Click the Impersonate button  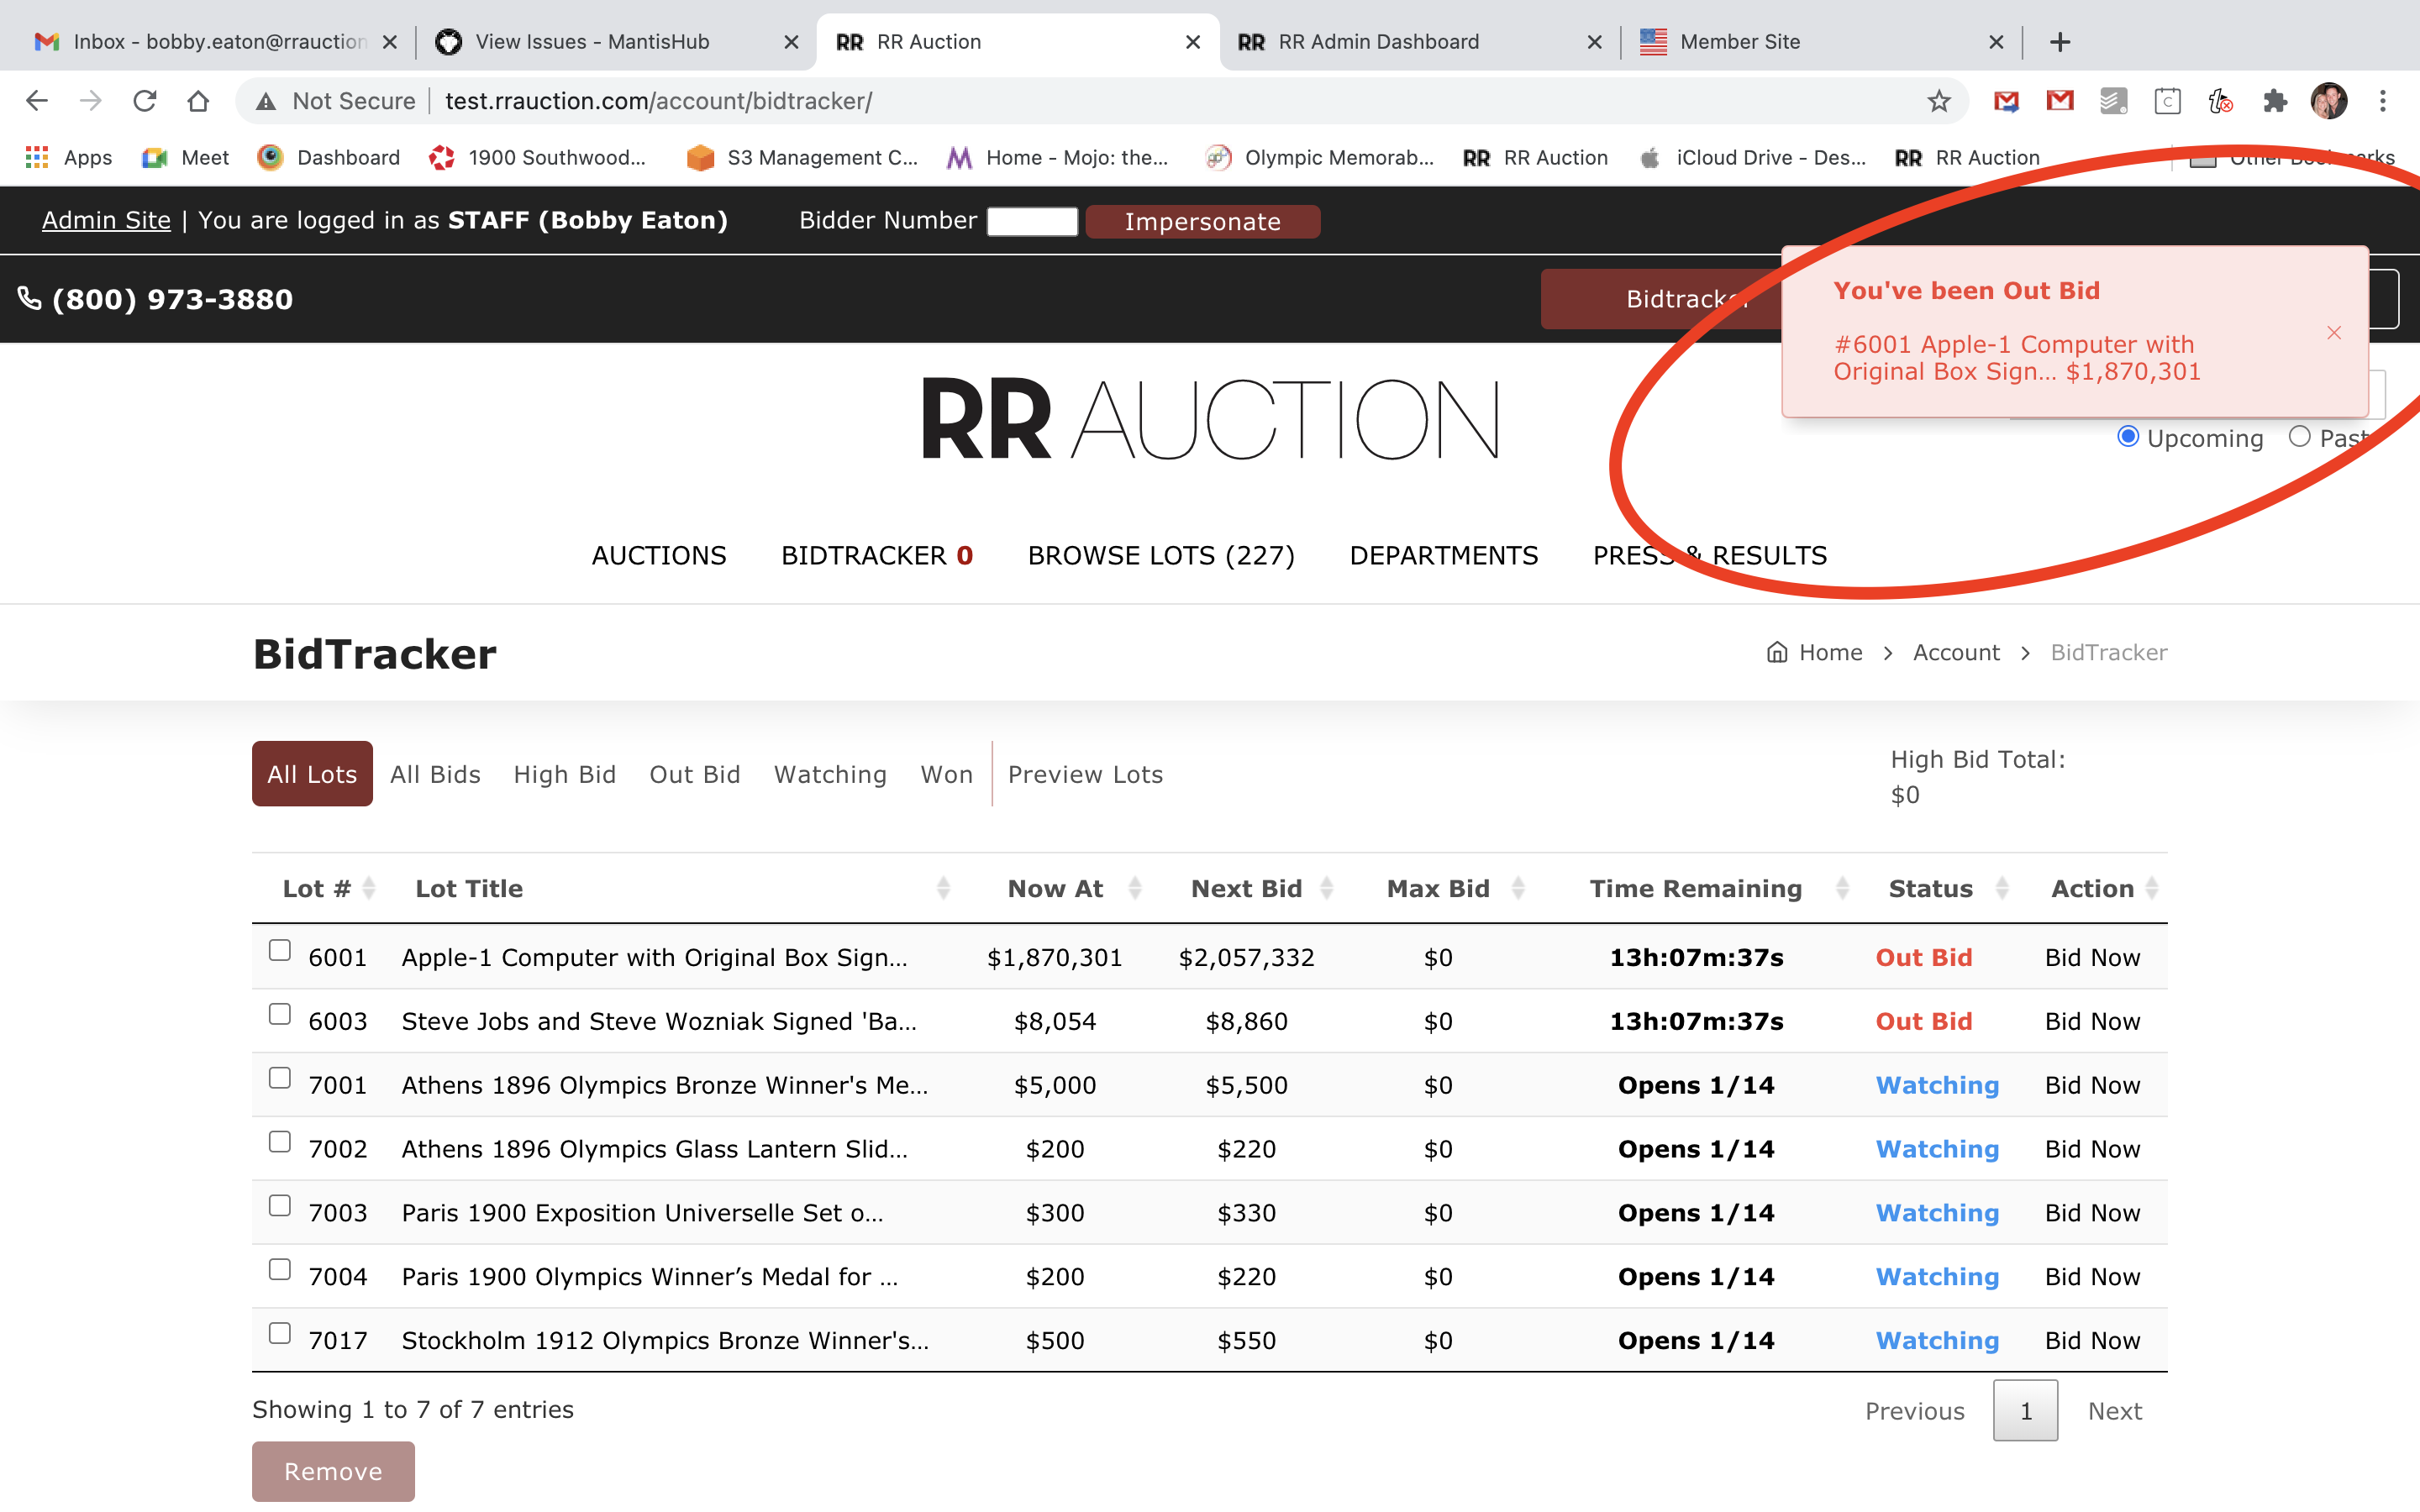[x=1202, y=221]
